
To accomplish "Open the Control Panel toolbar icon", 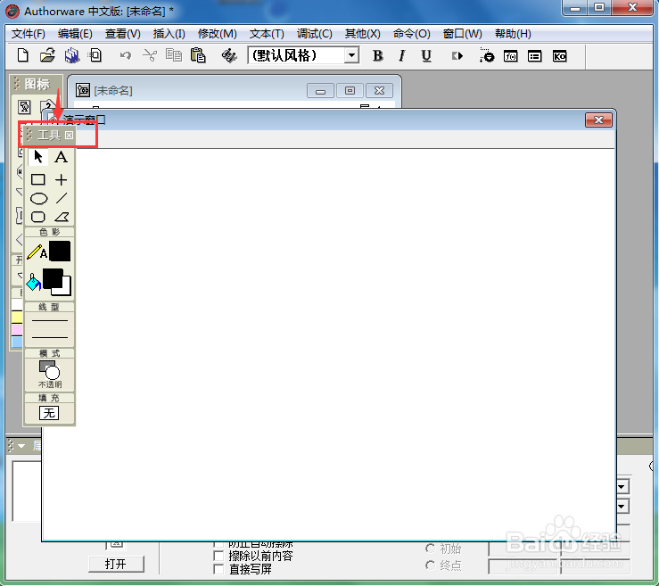I will pyautogui.click(x=486, y=55).
